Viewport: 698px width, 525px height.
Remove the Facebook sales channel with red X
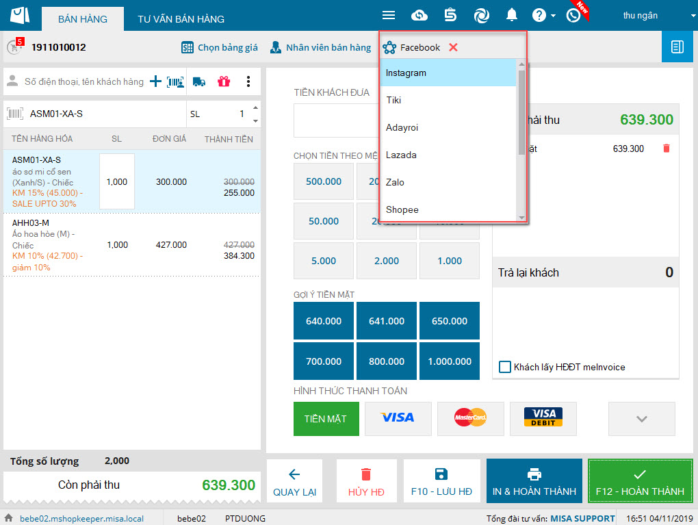pyautogui.click(x=453, y=47)
